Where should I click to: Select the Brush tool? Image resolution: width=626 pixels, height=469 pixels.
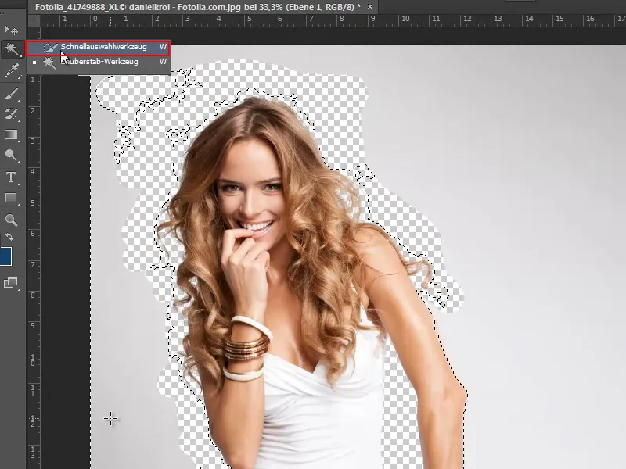point(11,94)
